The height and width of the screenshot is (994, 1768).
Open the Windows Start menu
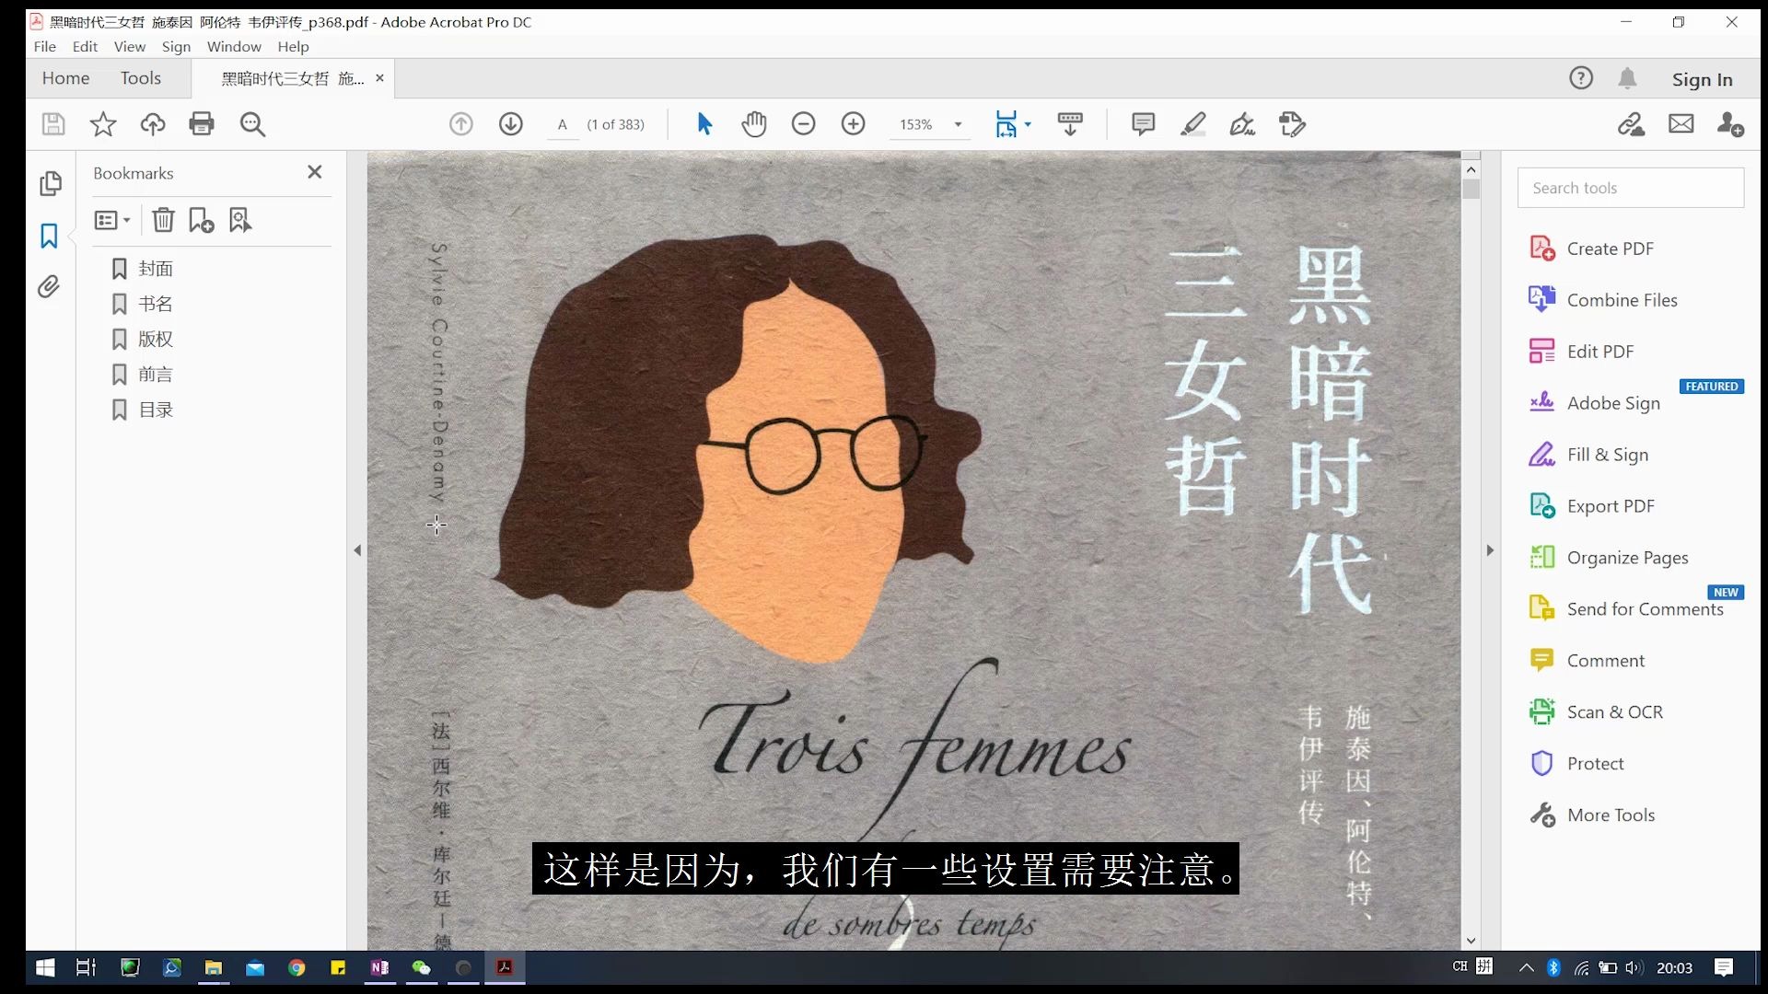point(44,967)
